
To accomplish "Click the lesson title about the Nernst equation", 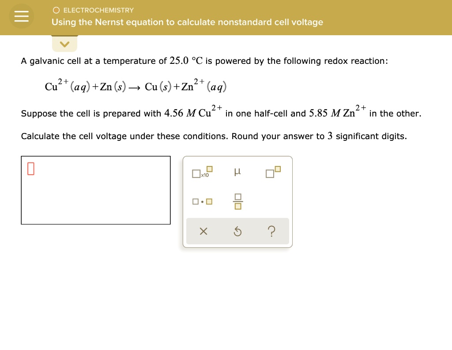I will (187, 22).
